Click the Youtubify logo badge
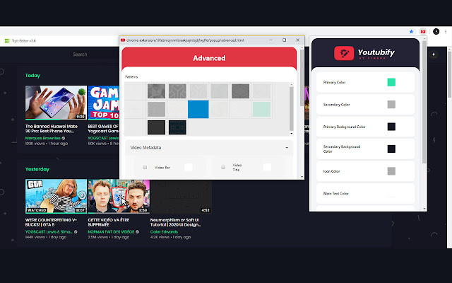452x283 pixels. [344, 53]
